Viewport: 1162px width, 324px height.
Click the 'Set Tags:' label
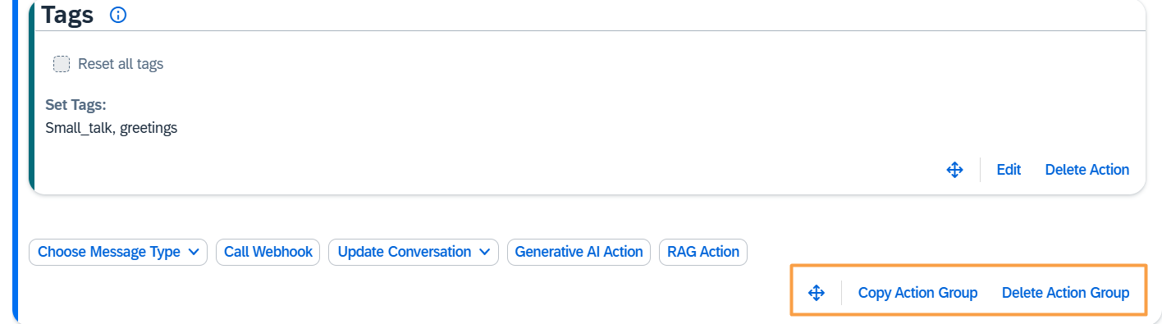point(75,105)
